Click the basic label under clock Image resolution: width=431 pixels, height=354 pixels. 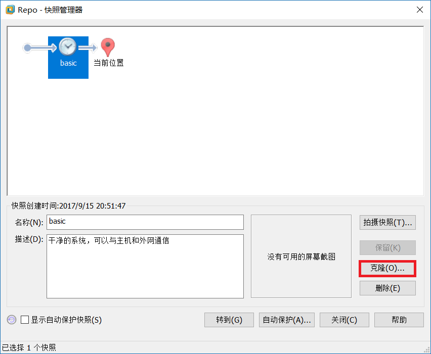[x=68, y=63]
